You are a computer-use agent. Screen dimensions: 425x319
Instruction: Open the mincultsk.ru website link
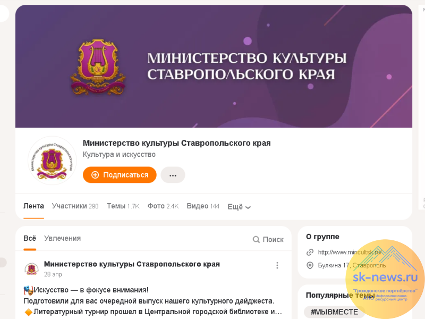(350, 252)
